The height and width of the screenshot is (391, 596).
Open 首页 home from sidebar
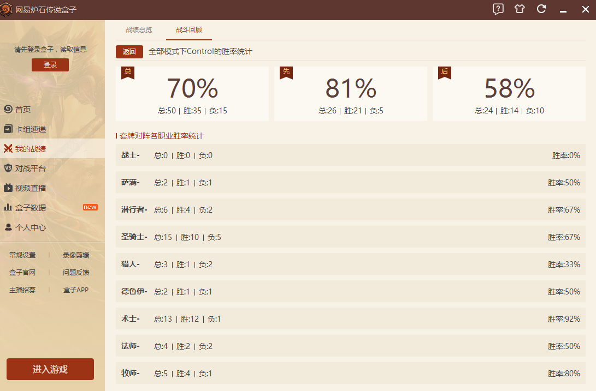pos(23,110)
